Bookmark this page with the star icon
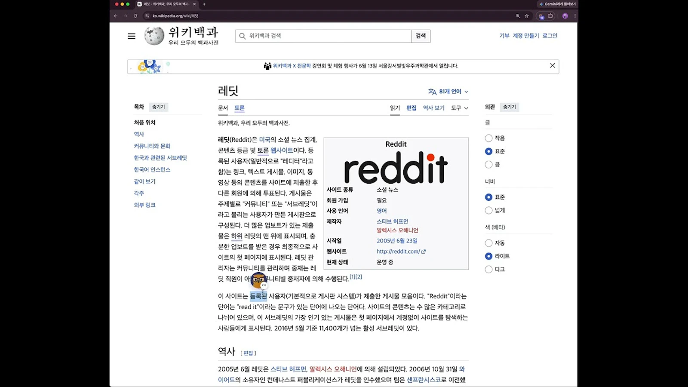This screenshot has height=387, width=688. click(x=527, y=16)
